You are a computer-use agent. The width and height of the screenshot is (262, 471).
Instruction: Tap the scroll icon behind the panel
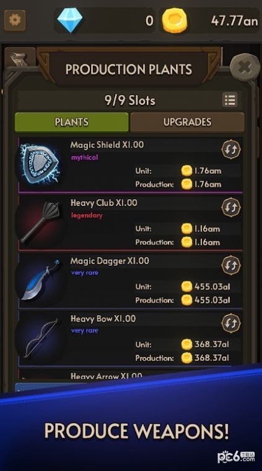[x=19, y=57]
